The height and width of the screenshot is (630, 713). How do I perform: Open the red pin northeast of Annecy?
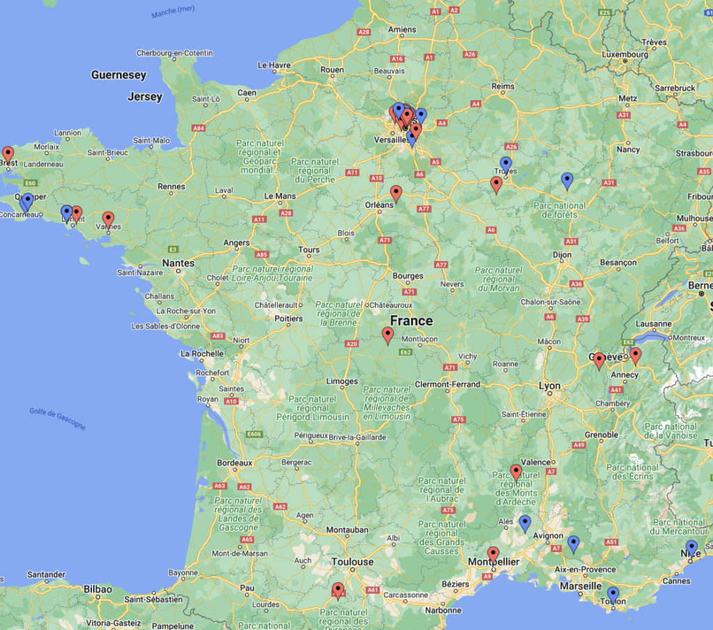[x=635, y=356]
